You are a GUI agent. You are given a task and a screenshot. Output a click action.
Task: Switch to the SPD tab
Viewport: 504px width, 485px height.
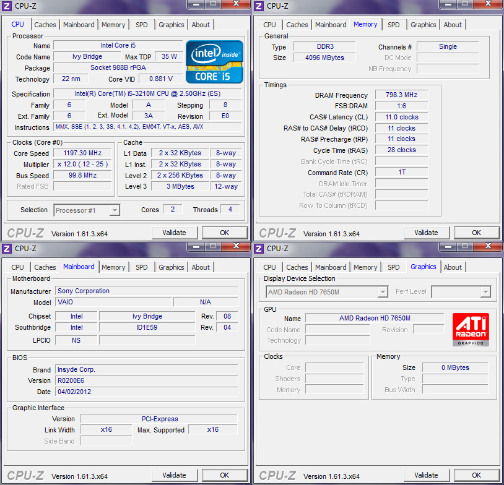click(x=141, y=25)
